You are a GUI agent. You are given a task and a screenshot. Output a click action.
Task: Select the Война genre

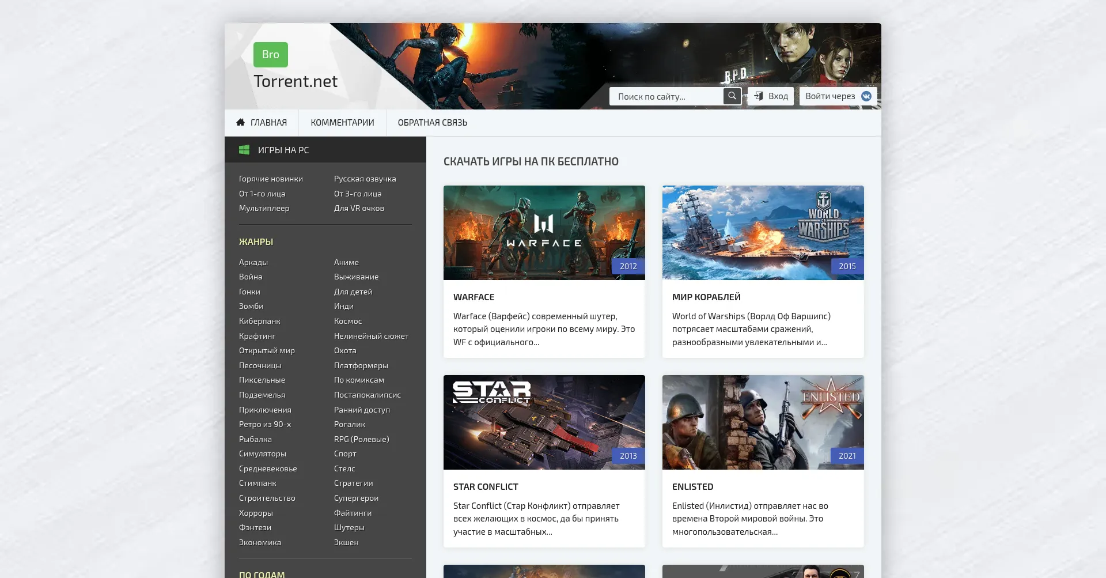coord(251,277)
